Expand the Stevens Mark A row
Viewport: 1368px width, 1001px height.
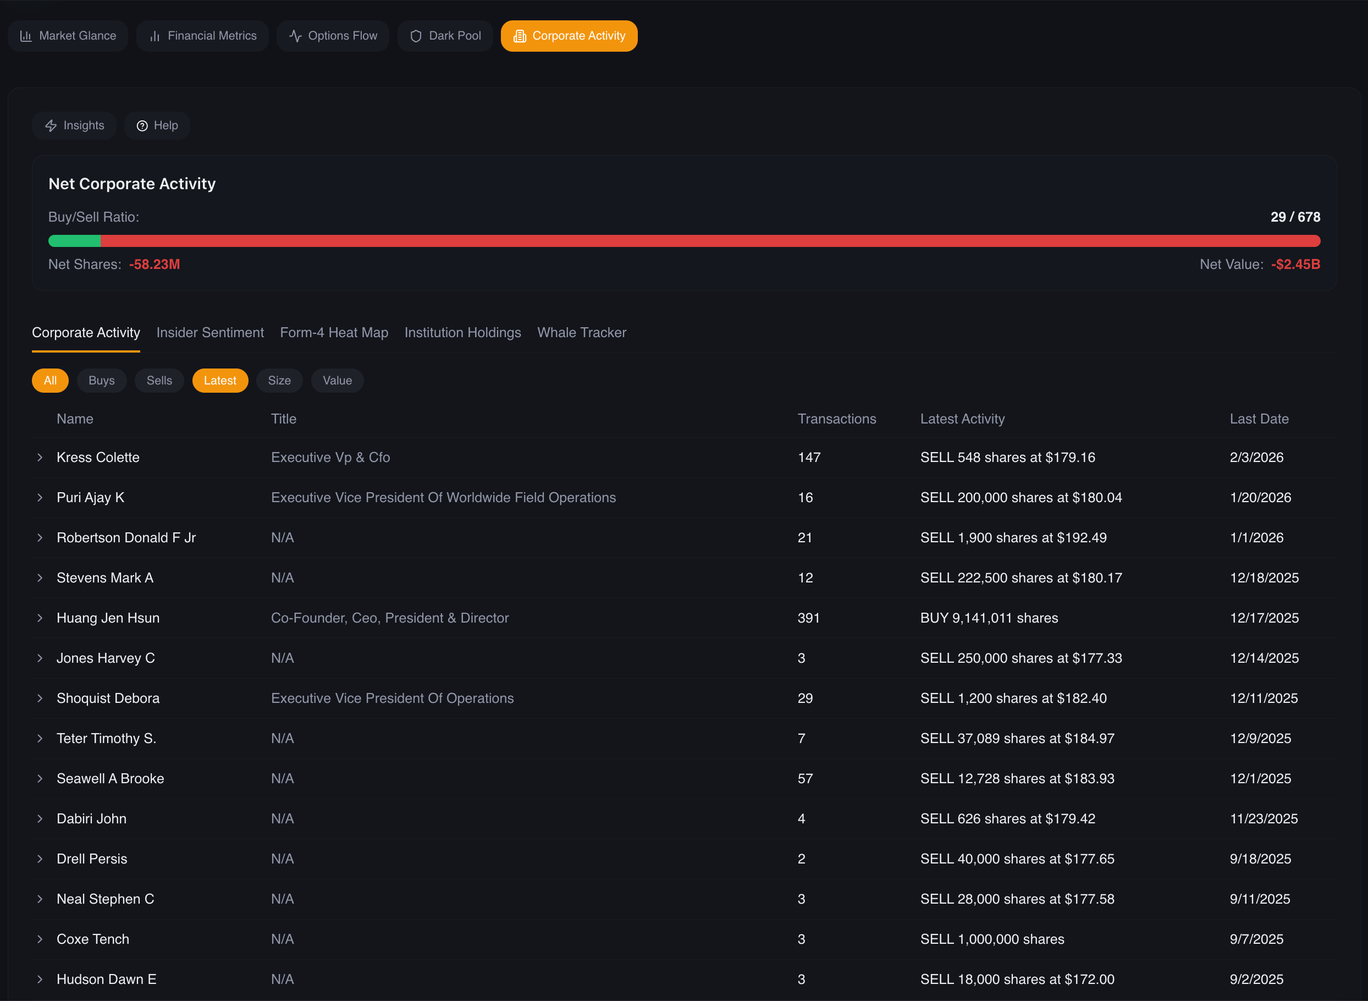click(40, 577)
